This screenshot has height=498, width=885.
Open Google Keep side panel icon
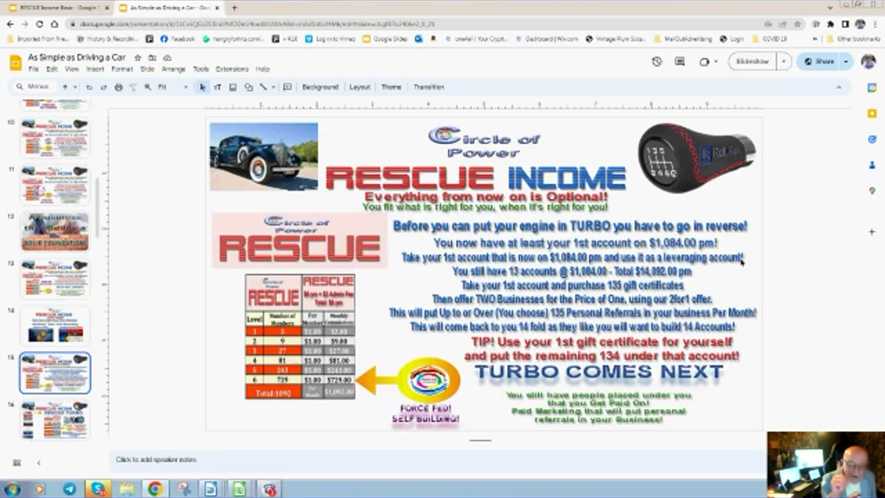pos(873,113)
